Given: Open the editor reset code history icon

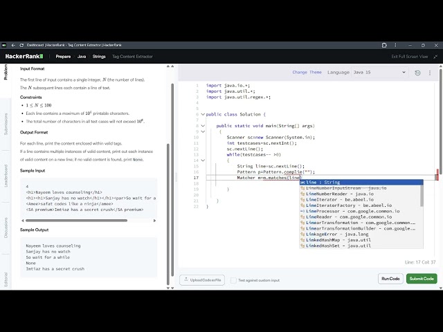Looking at the screenshot, I should [417, 73].
